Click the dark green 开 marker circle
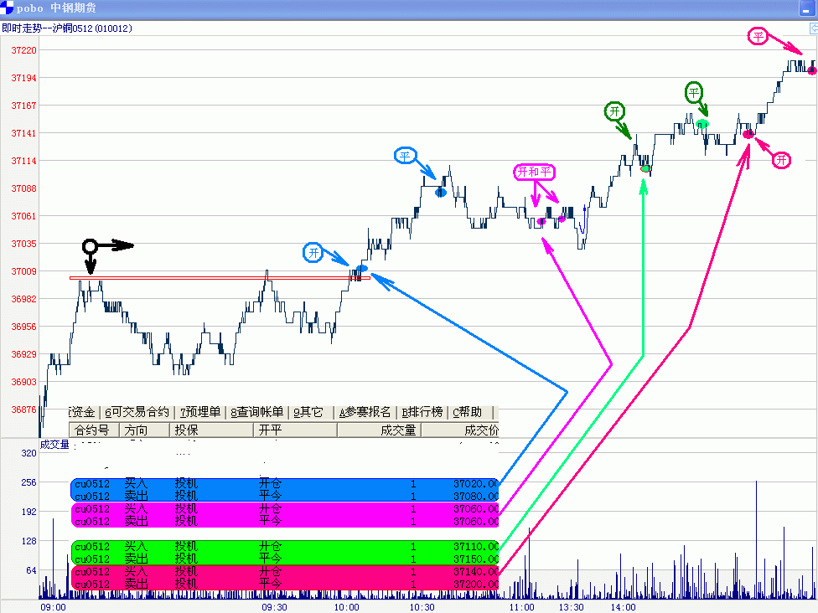The width and height of the screenshot is (818, 613). [614, 111]
